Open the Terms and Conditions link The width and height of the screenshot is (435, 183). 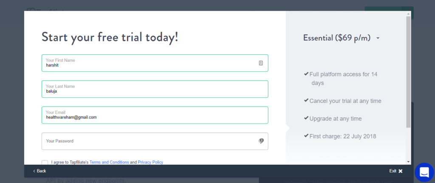(109, 162)
